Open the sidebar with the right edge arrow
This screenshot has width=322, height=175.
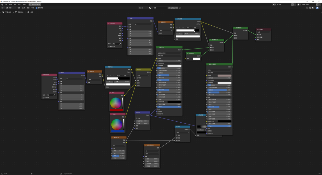point(321,12)
